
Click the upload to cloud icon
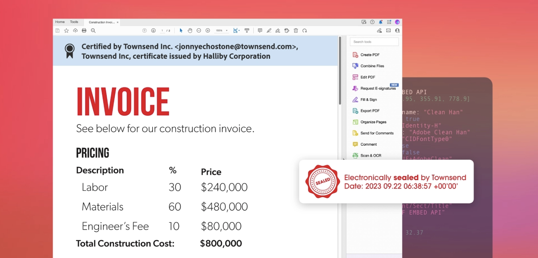75,31
